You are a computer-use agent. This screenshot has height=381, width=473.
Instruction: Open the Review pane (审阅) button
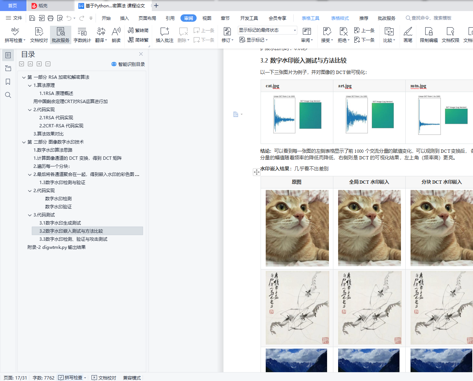(307, 35)
